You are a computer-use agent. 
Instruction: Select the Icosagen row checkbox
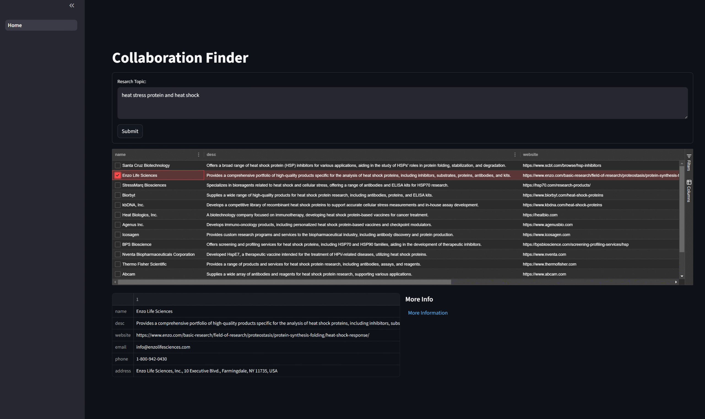tap(118, 235)
